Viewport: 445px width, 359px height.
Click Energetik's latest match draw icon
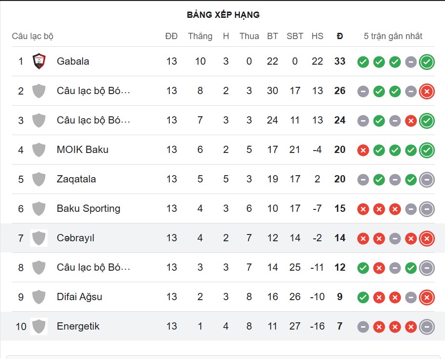point(427,327)
